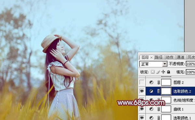Switch to the 通道 tab

point(181,57)
